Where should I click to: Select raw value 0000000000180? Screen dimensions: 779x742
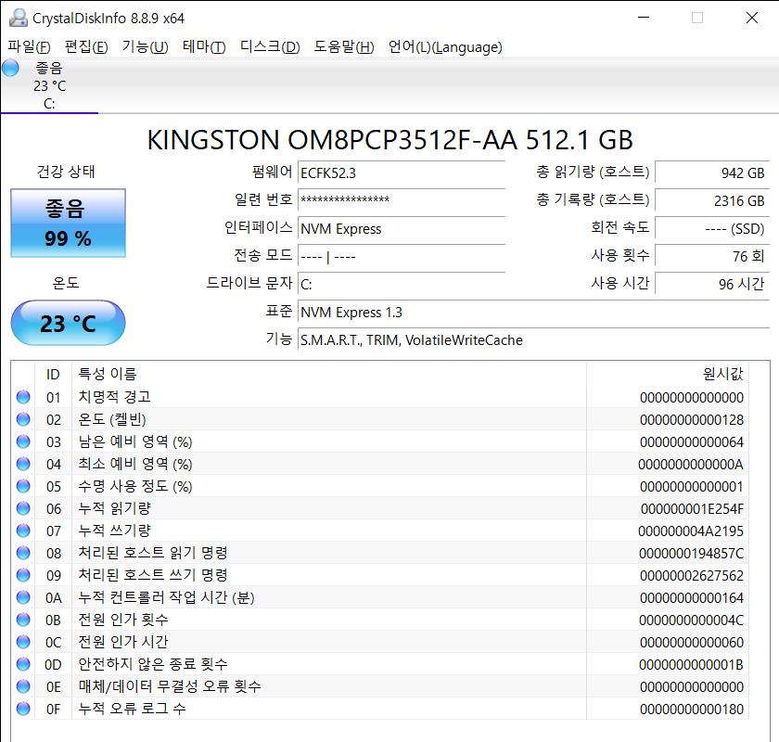click(692, 710)
